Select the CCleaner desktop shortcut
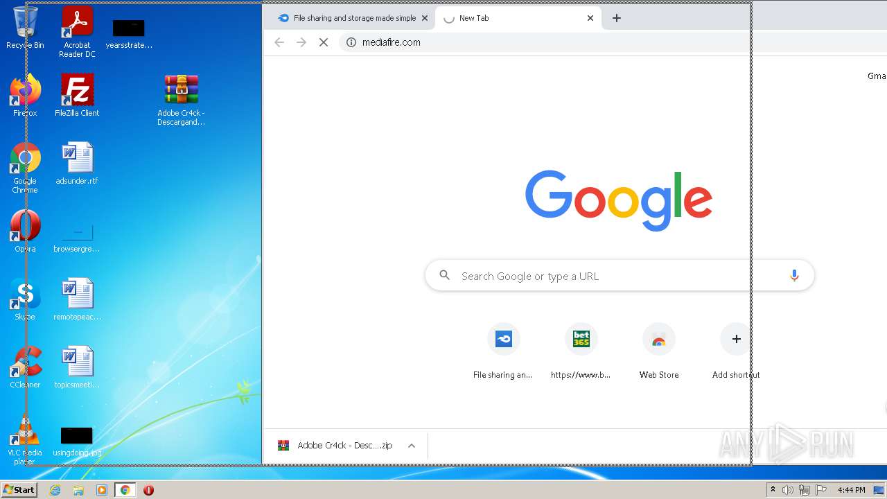 (x=25, y=367)
